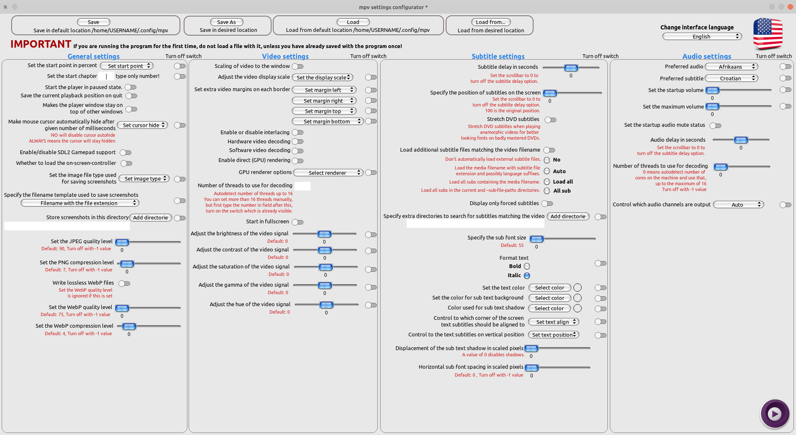Click the sub font size slider
This screenshot has width=796, height=435.
coord(563,239)
